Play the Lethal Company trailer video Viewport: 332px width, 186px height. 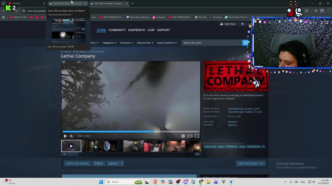(x=65, y=136)
